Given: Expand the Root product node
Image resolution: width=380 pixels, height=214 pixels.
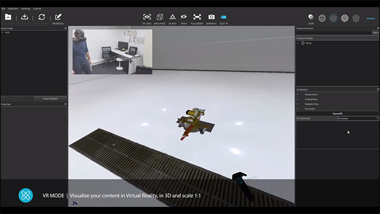Looking at the screenshot, I should 298,43.
